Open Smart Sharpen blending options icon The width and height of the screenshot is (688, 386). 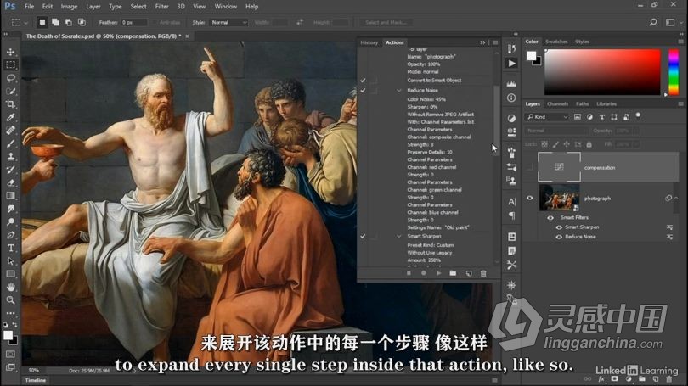(x=669, y=227)
